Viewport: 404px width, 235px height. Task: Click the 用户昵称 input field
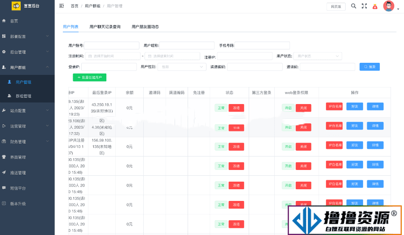coord(187,46)
